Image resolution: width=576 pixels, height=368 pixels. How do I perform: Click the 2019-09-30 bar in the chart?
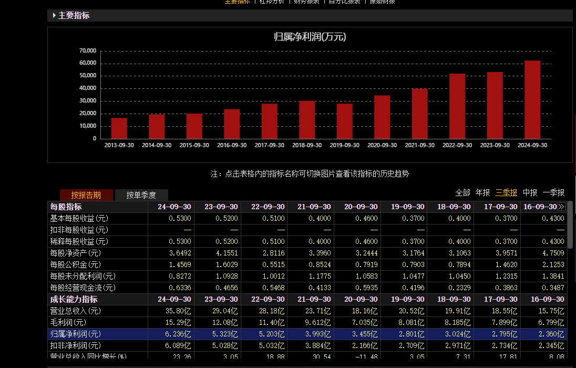click(345, 121)
